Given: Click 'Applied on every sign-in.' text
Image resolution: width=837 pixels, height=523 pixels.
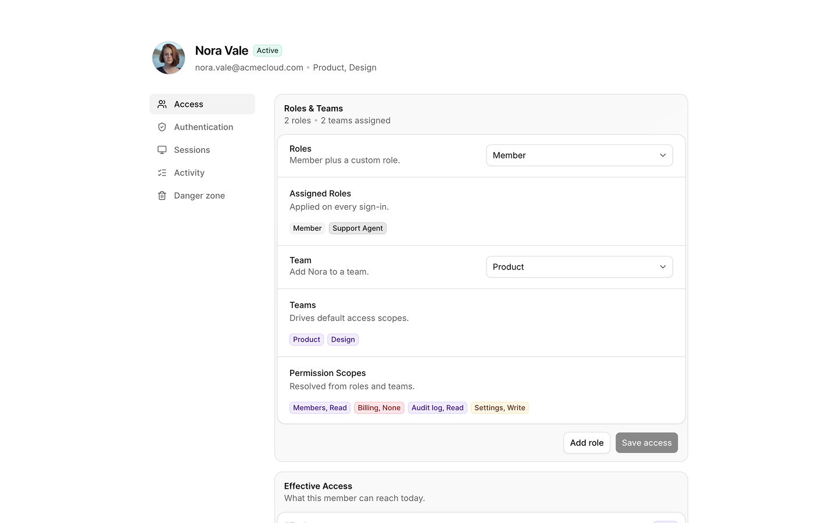Looking at the screenshot, I should pos(339,207).
